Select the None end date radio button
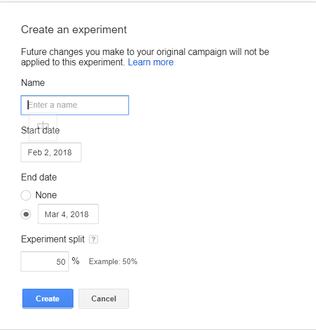Screen dimensions: 316x330 tap(26, 195)
